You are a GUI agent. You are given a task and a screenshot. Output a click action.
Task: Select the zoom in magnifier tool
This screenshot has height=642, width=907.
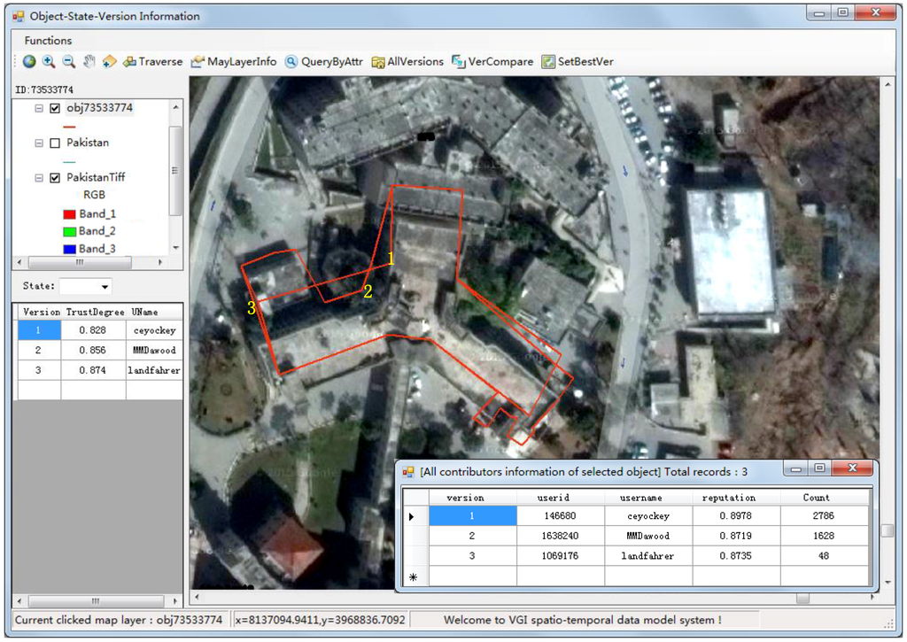[x=49, y=62]
